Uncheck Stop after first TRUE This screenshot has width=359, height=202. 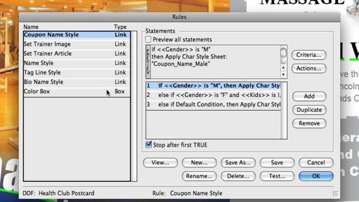click(x=149, y=145)
